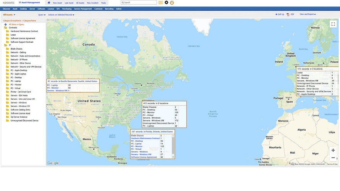Screen dimensions: 340x191
Task: Select Printer - Jet Direct Card in the tree
Action: pos(21,92)
